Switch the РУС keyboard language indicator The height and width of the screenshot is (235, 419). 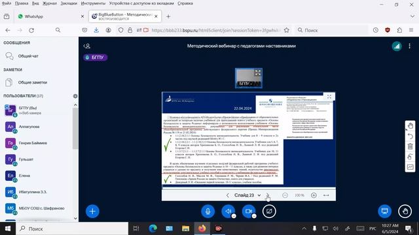click(373, 228)
